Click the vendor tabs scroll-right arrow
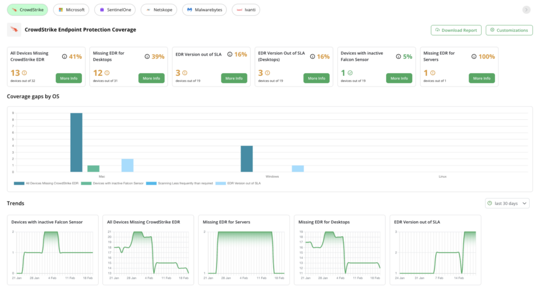The height and width of the screenshot is (288, 544). point(526,10)
